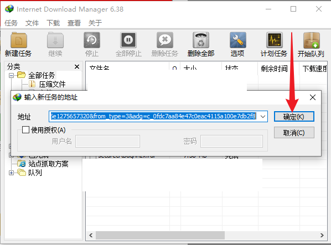Click the IDM logo in title bar
Image resolution: width=331 pixels, height=245 pixels.
9,9
